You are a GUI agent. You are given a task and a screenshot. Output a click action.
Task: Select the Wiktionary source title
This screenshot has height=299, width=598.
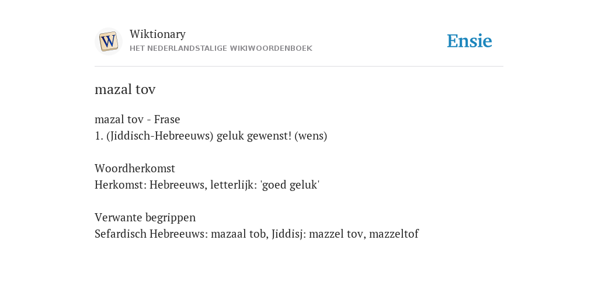point(158,34)
